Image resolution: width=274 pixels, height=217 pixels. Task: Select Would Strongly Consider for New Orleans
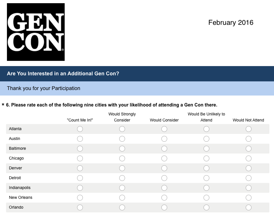click(122, 197)
